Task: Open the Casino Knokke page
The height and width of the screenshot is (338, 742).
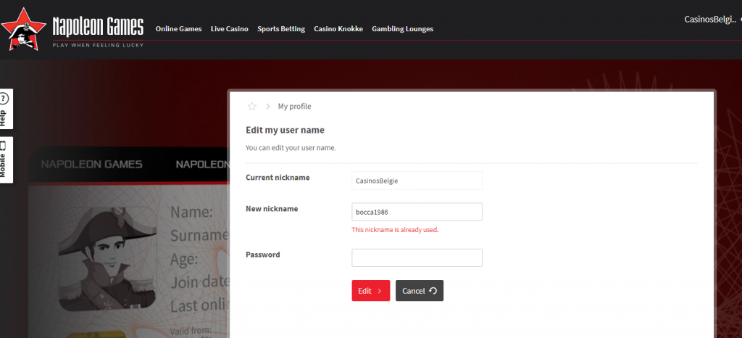Action: tap(338, 29)
